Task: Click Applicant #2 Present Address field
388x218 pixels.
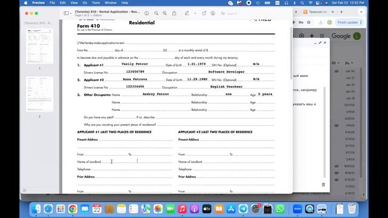Action: [x=237, y=139]
